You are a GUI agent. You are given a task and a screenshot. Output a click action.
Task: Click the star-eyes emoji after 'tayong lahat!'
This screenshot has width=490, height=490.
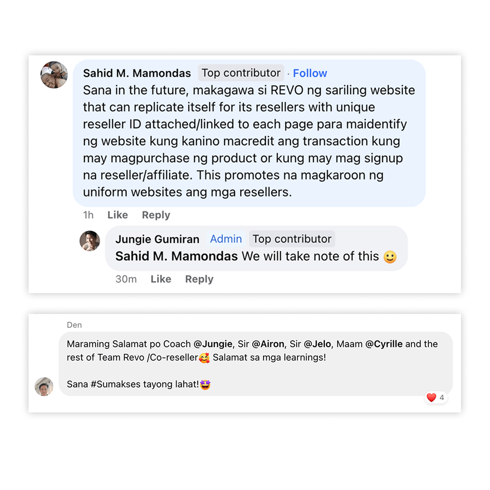pyautogui.click(x=205, y=385)
